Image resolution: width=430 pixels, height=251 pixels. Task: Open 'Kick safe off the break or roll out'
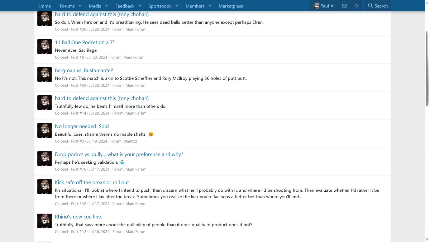pos(92,182)
